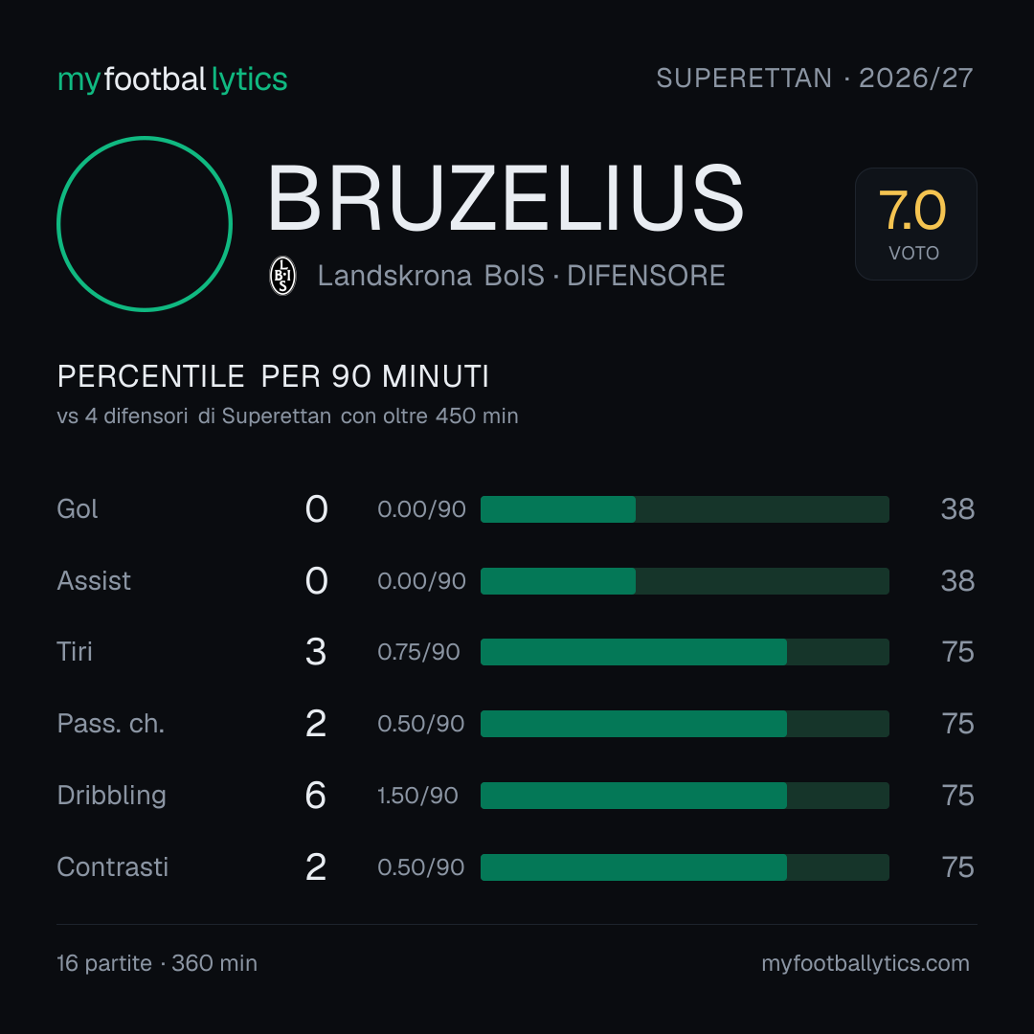Screen dimensions: 1034x1034
Task: Click the 1.50/90 dribbling rate value
Action: point(417,796)
